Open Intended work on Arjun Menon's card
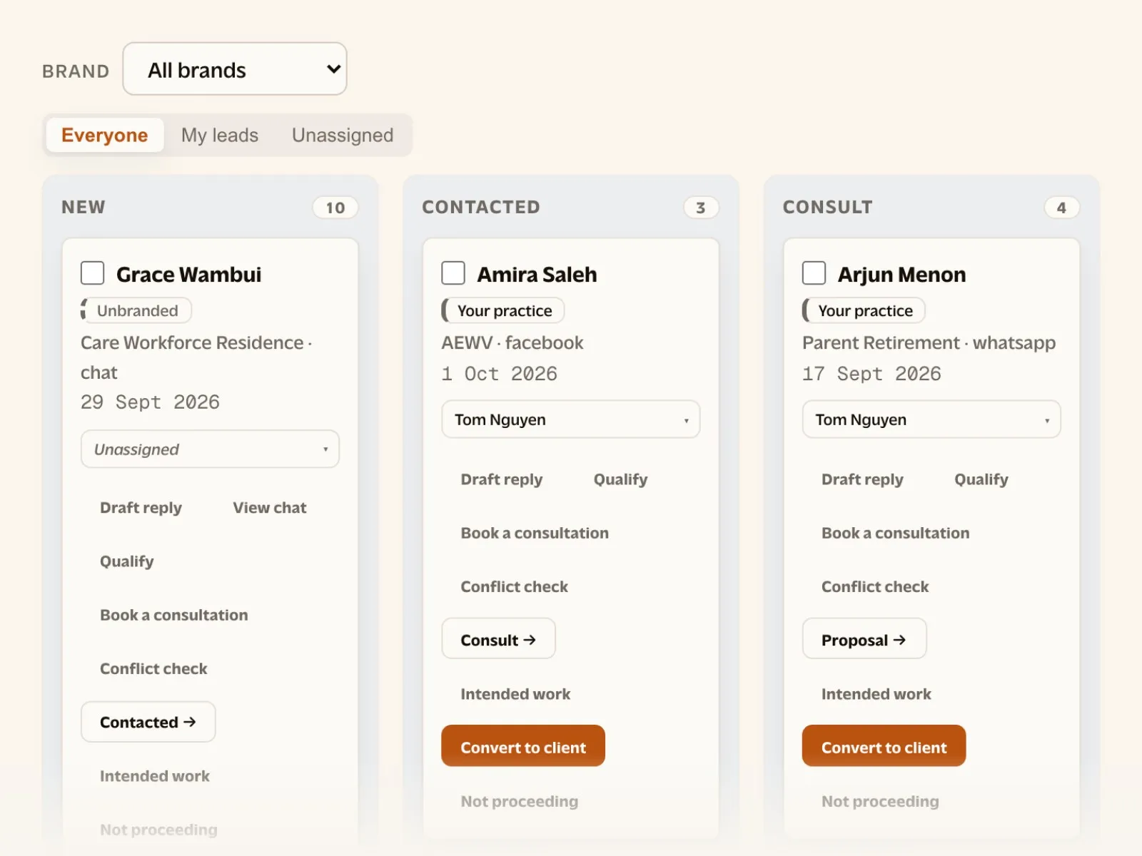The width and height of the screenshot is (1142, 856). (x=876, y=694)
